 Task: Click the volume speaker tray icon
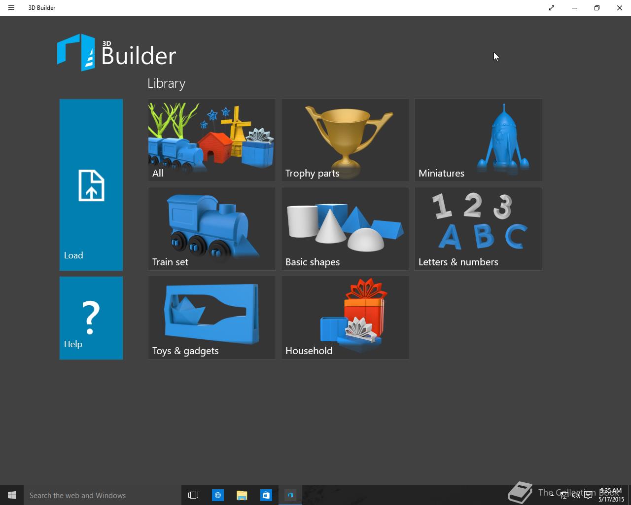tap(576, 495)
